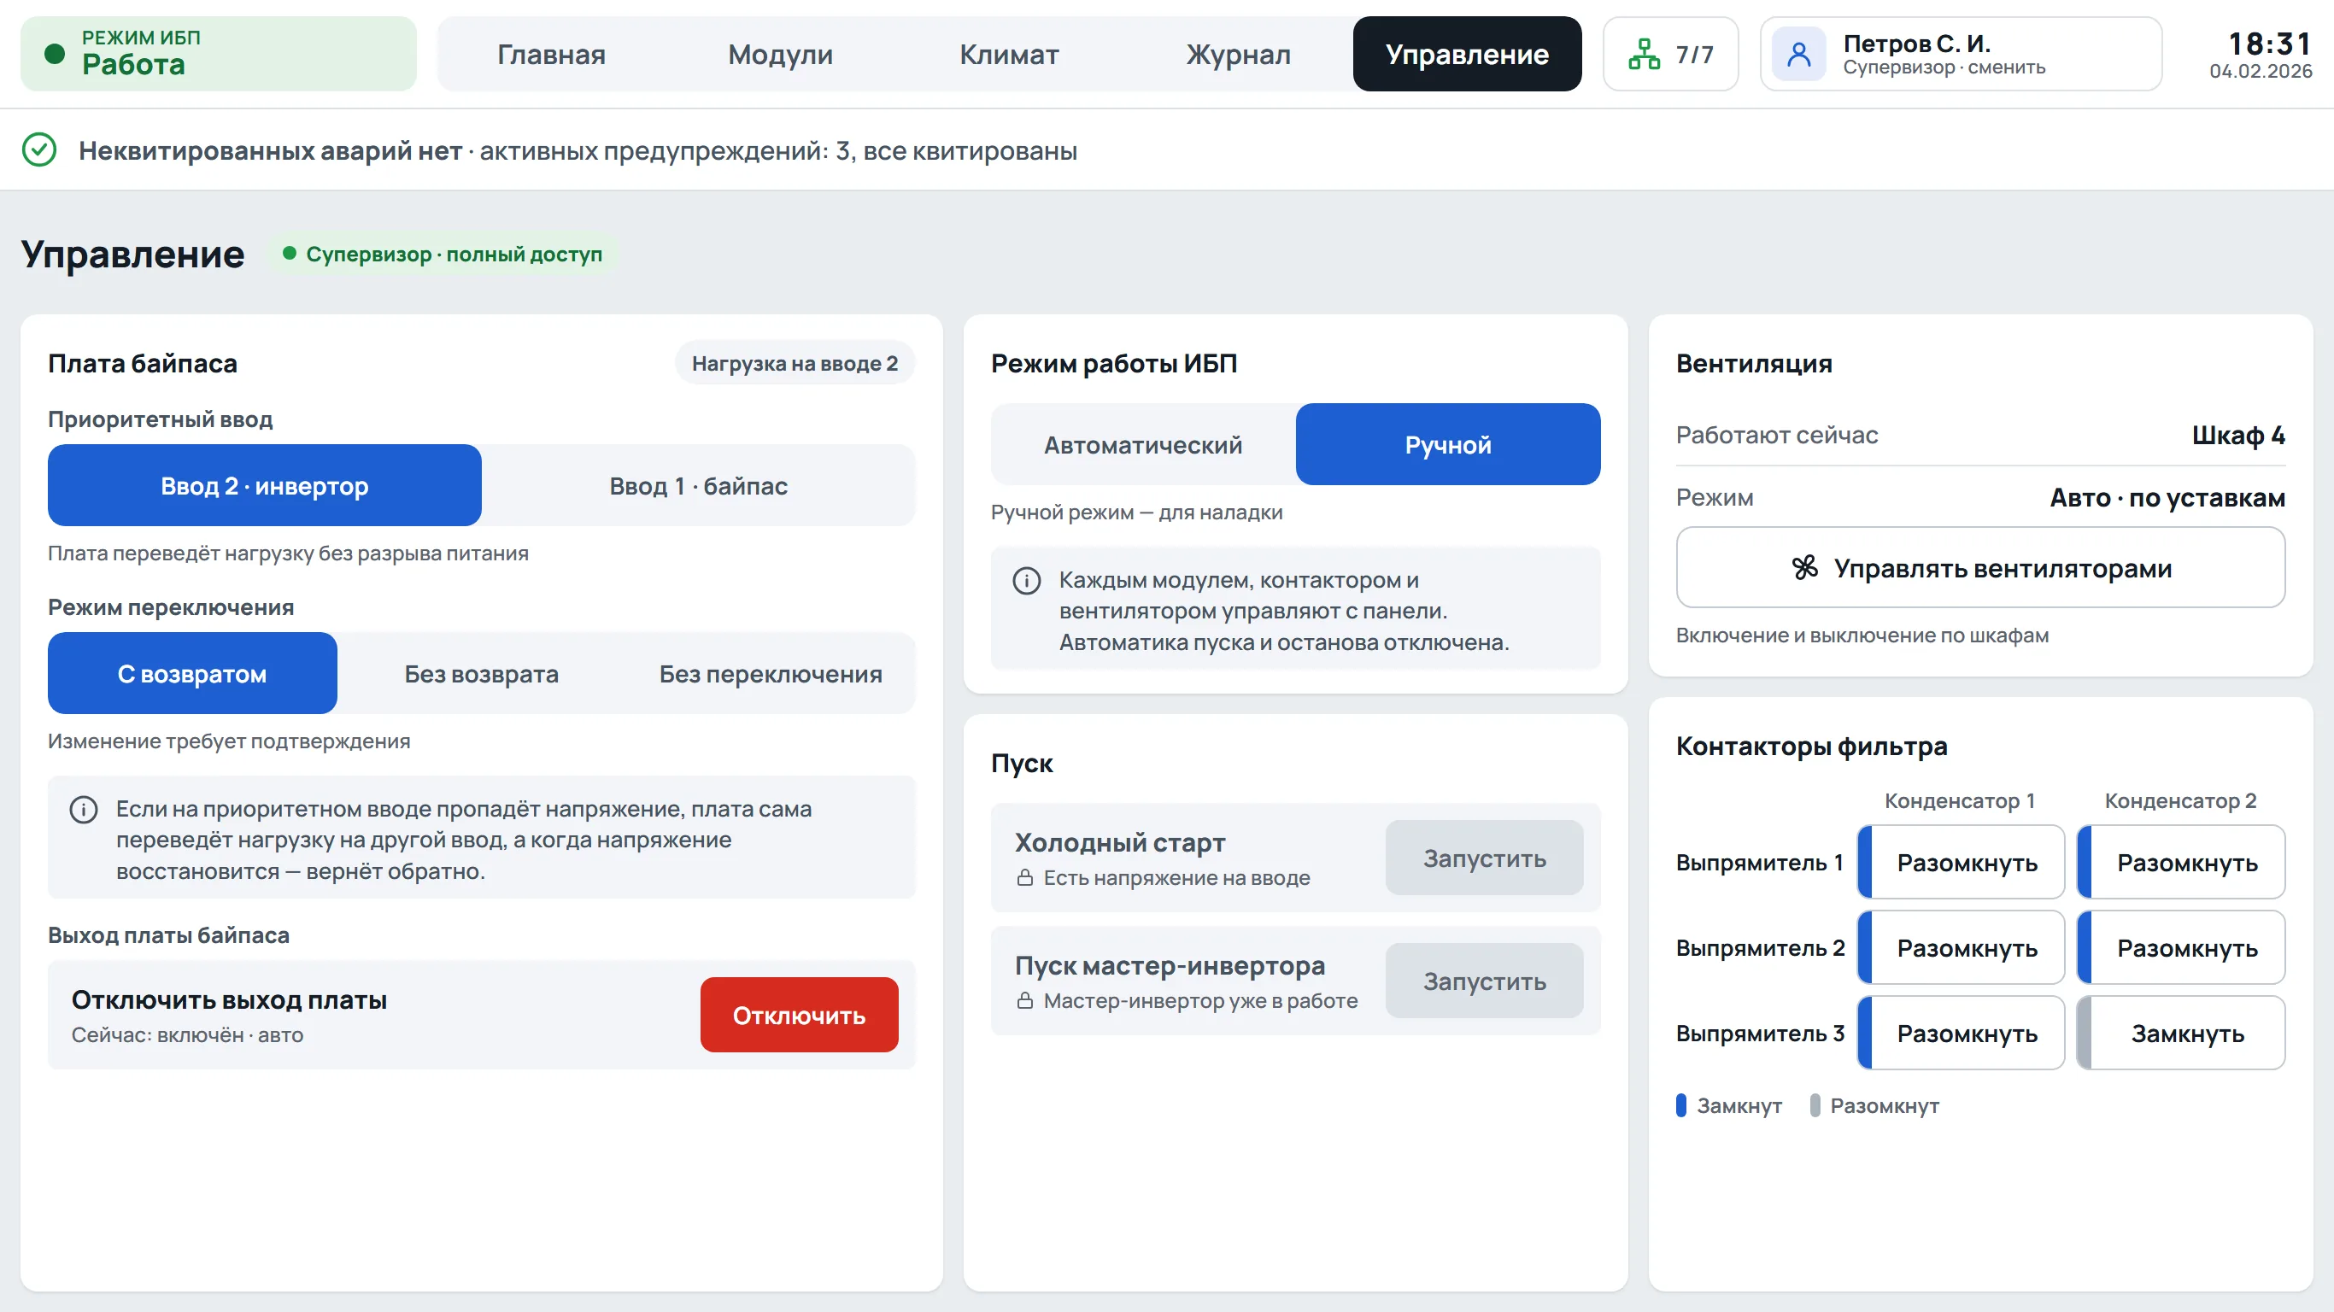Image resolution: width=2334 pixels, height=1312 pixels.
Task: Open the Модули tab
Action: pos(780,54)
